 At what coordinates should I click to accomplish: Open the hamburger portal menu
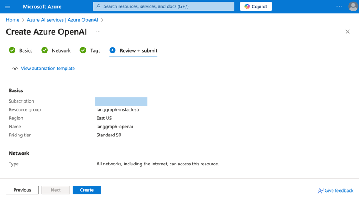point(7,6)
